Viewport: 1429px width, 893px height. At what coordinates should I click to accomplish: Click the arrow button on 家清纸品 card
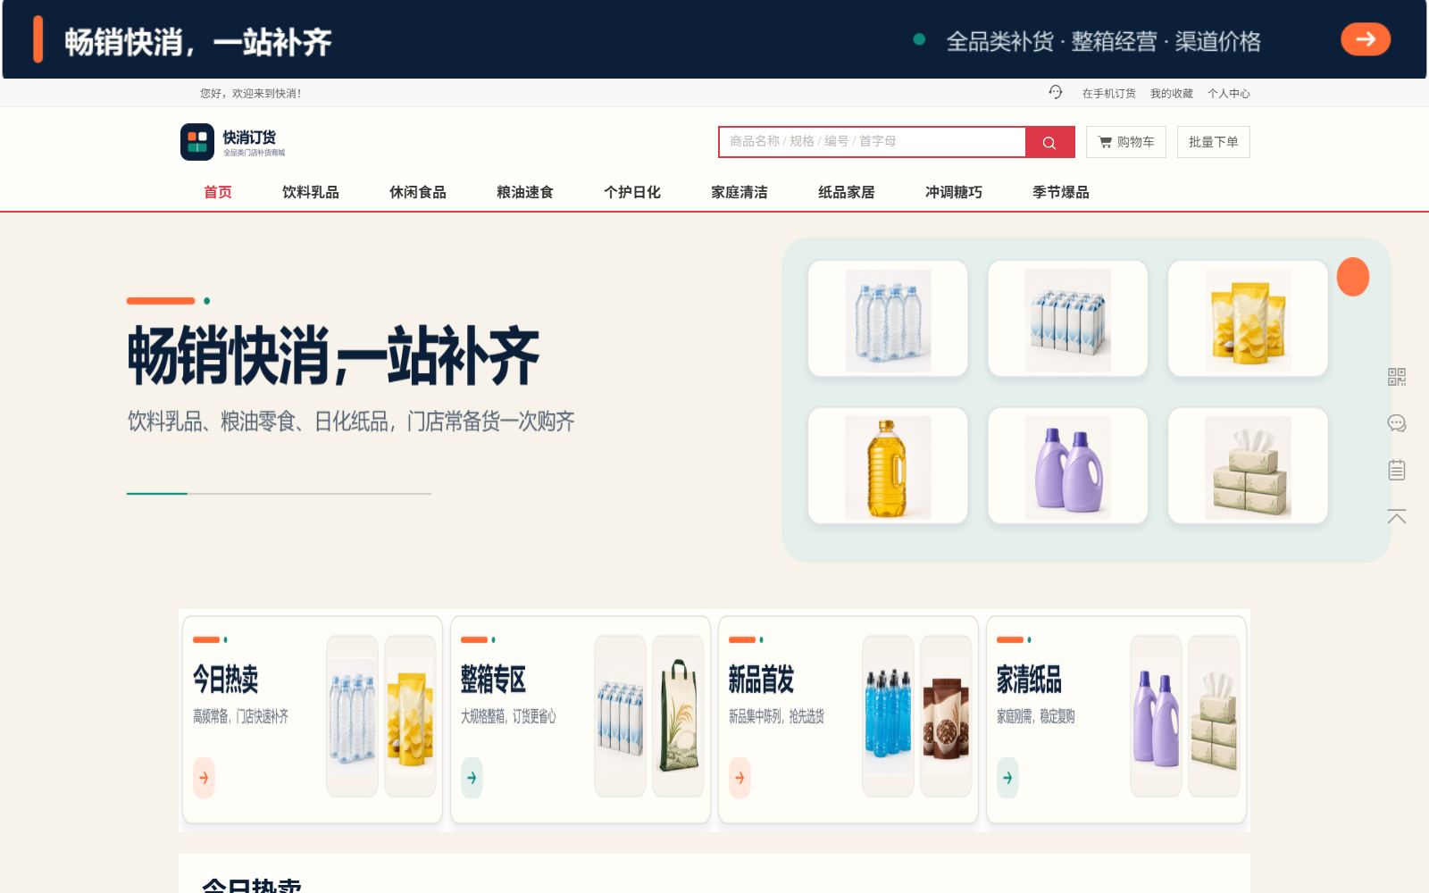point(1007,778)
